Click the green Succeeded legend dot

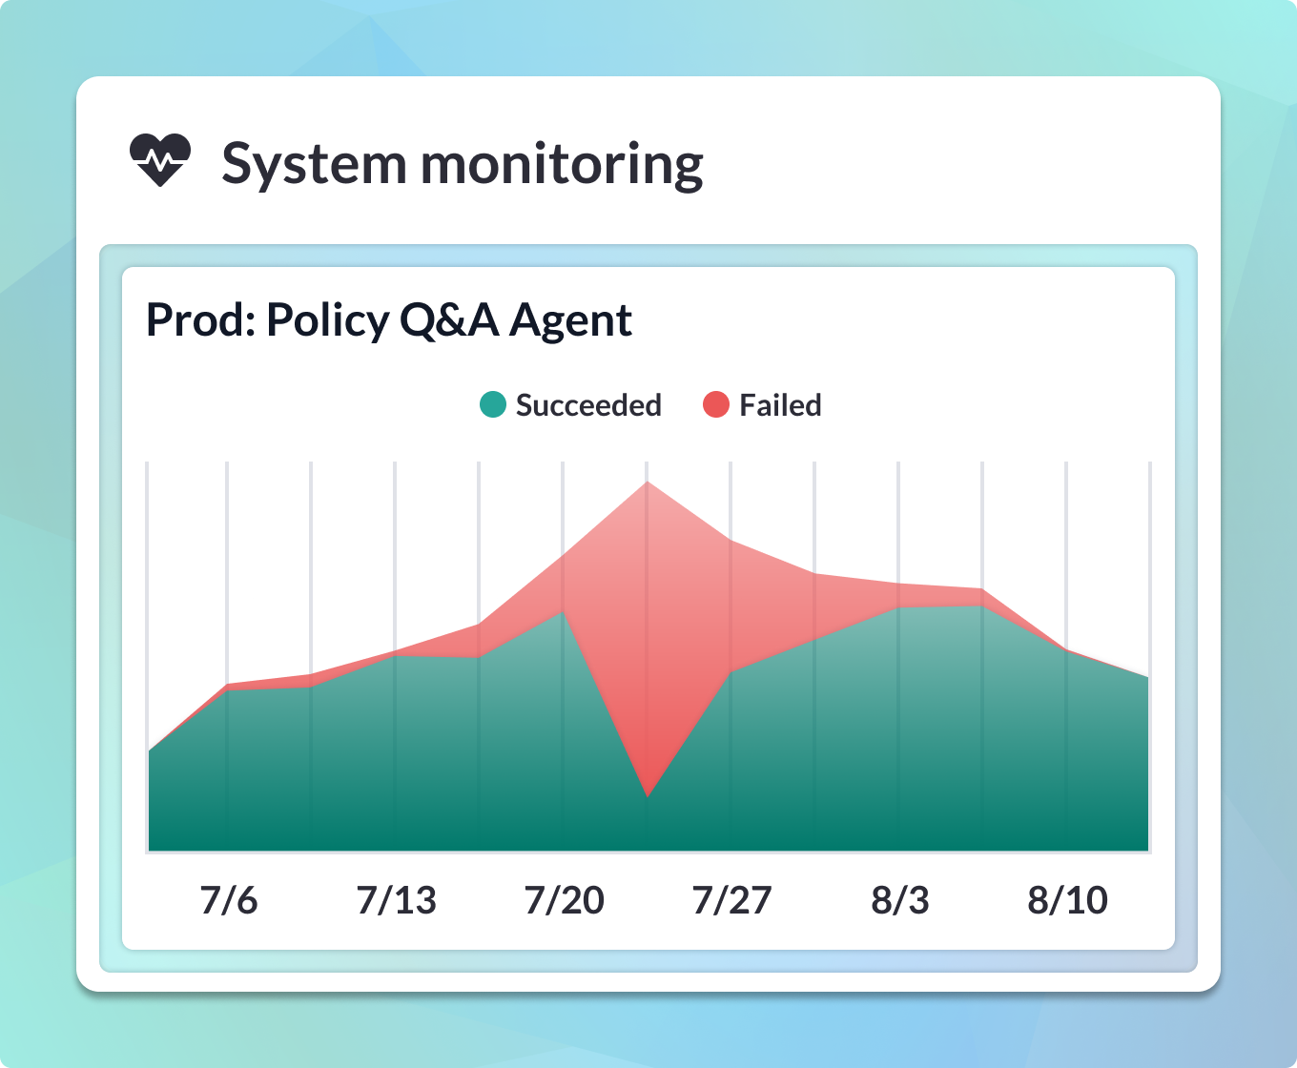[x=492, y=405]
